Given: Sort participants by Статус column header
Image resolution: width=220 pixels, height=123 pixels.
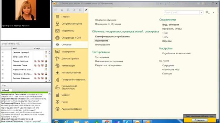Looking at the screenshot, I should 38,49.
